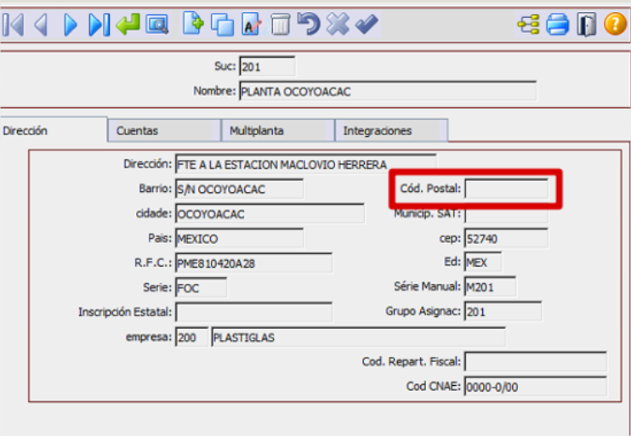Click the Dirección address input field

(x=306, y=164)
